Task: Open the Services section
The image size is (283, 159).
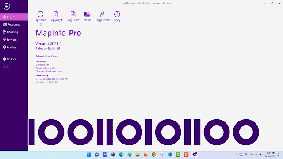Action: pyautogui.click(x=14, y=40)
